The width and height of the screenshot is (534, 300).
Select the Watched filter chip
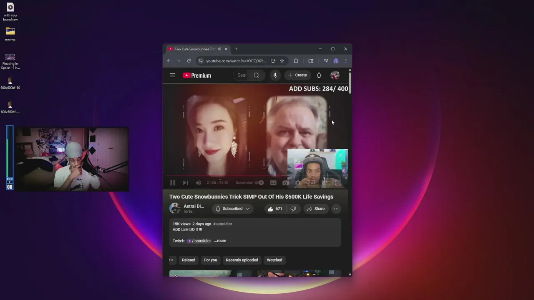click(275, 260)
